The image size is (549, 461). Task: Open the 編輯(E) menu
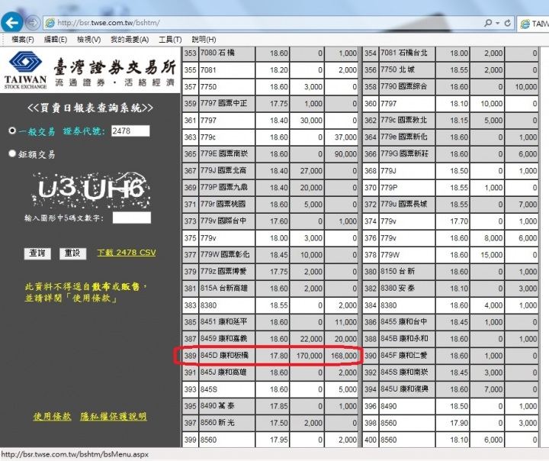(56, 40)
